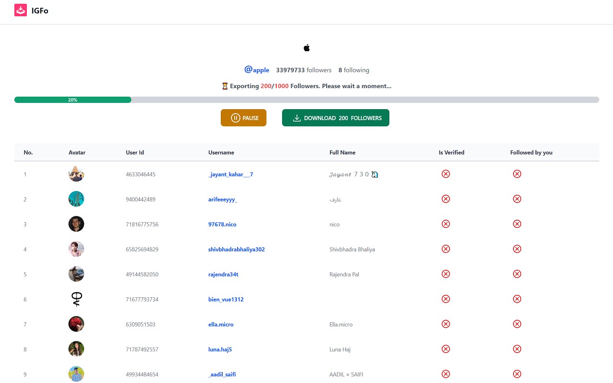View avatar of _aadil_saifi

76,374
